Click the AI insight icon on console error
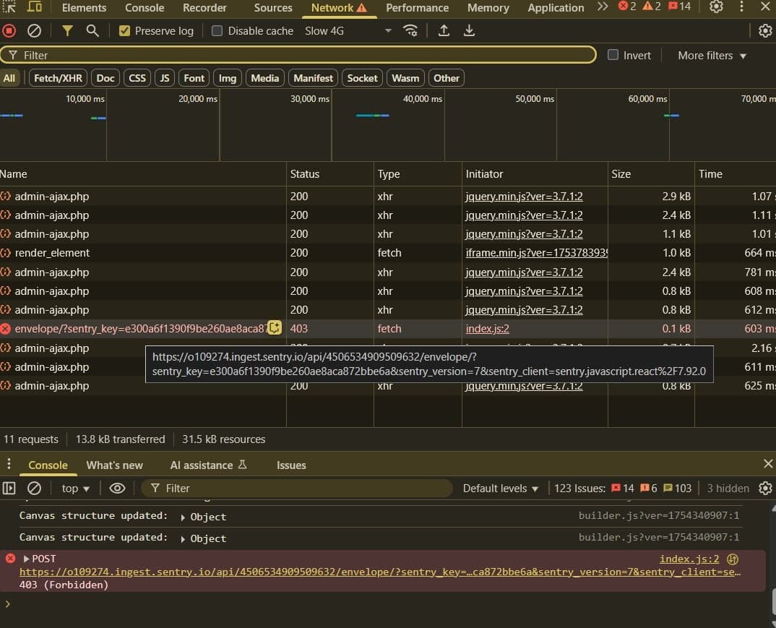This screenshot has width=776, height=628. (733, 559)
